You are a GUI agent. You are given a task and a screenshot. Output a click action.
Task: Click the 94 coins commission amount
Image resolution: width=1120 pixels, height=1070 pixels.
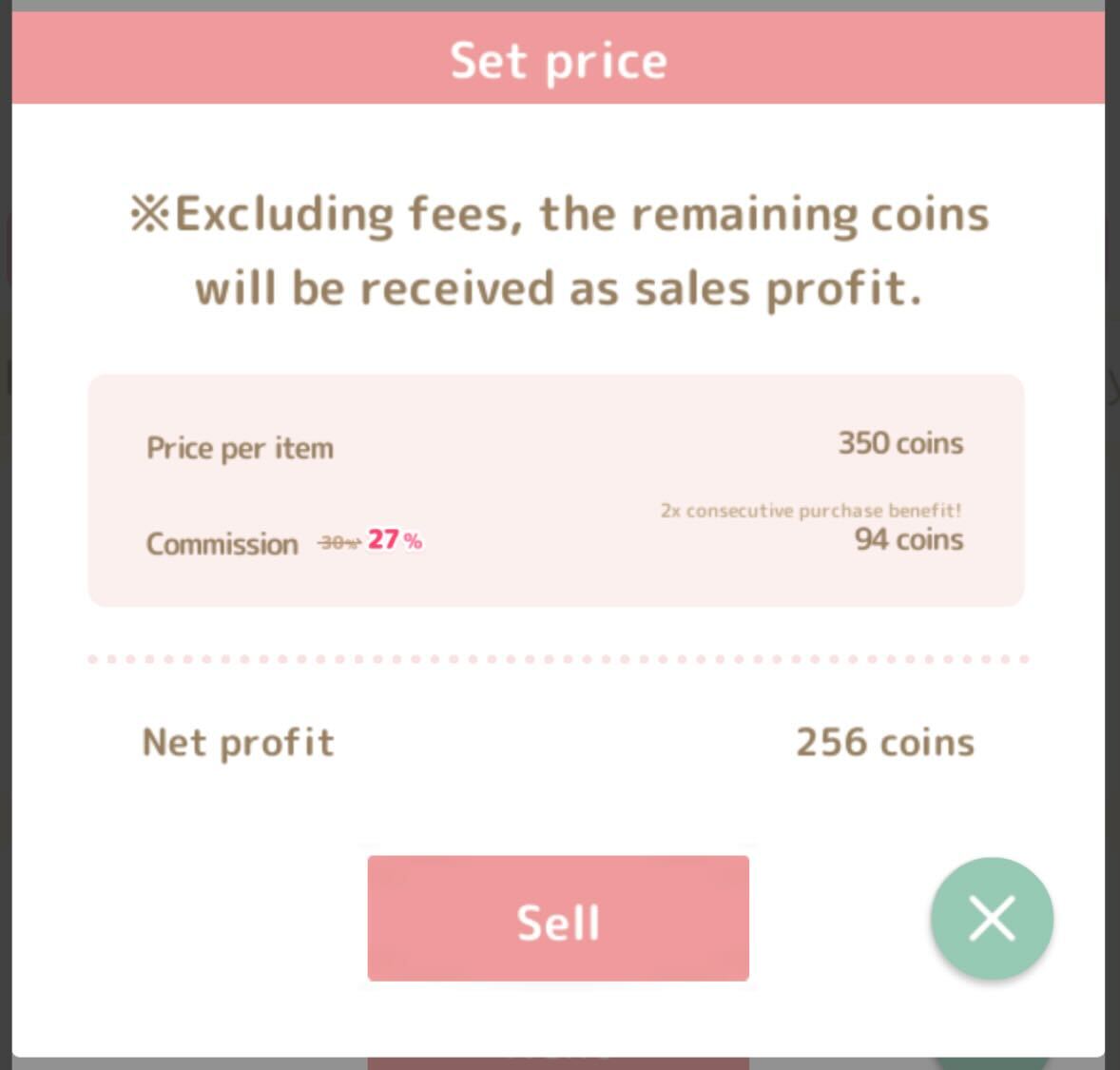click(909, 539)
